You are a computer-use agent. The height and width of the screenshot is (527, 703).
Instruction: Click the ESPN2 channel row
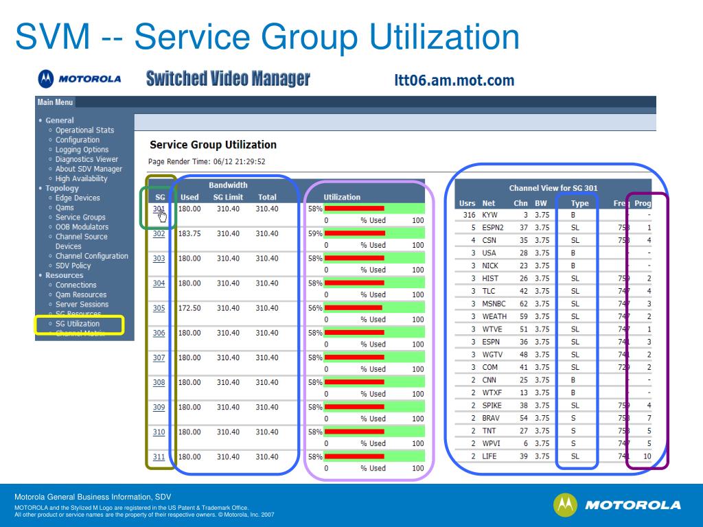553,228
